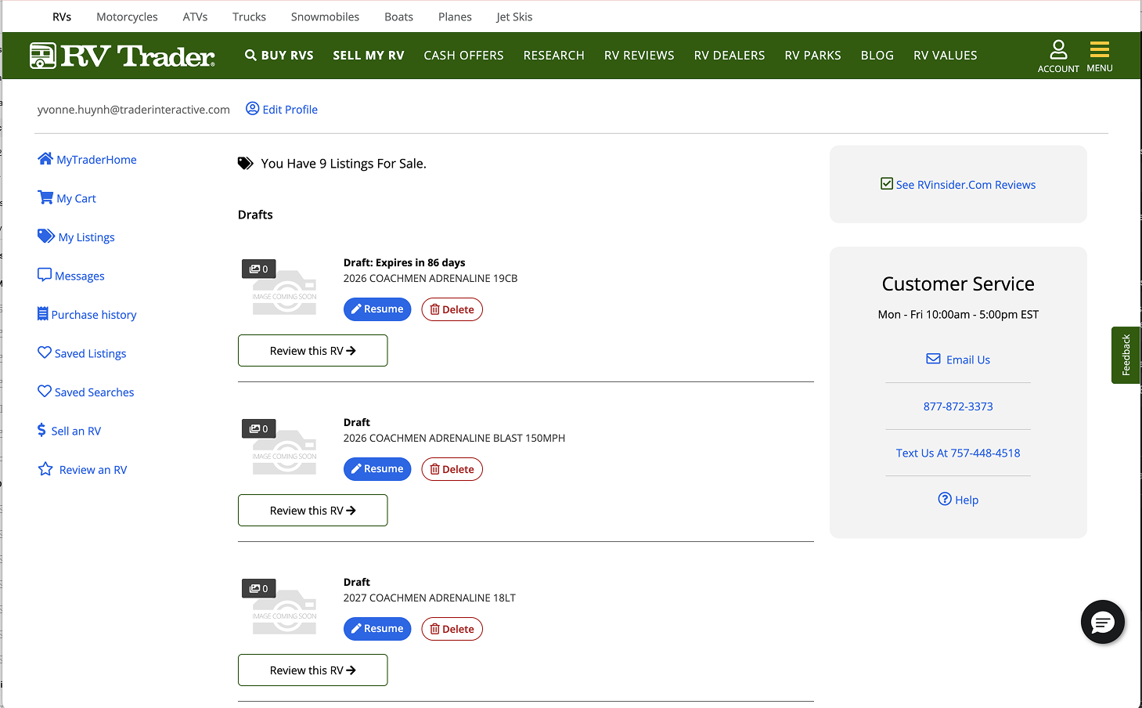Viewport: 1142px width, 708px height.
Task: Click the Help question mark link
Action: click(958, 500)
